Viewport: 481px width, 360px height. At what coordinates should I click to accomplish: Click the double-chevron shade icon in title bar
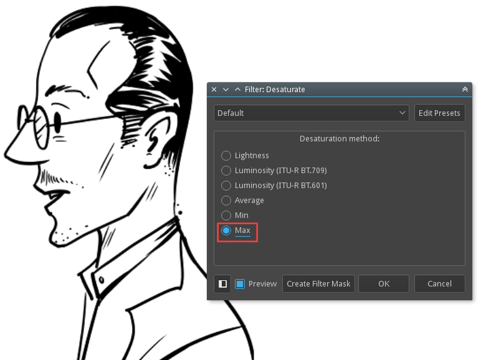465,89
